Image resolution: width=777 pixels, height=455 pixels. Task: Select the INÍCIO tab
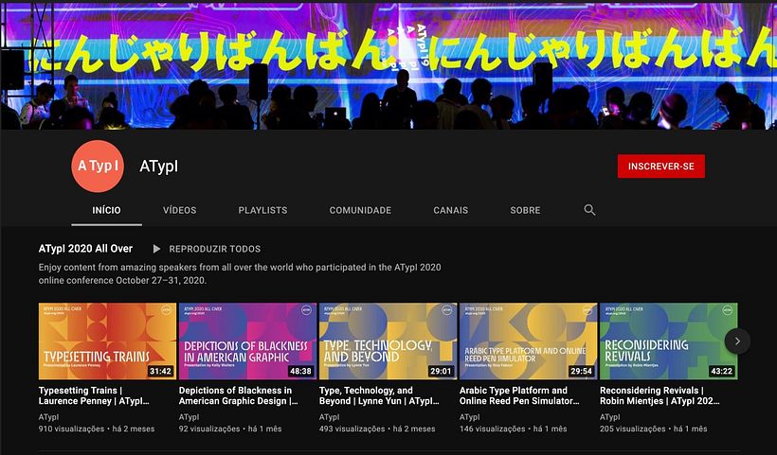click(x=106, y=210)
